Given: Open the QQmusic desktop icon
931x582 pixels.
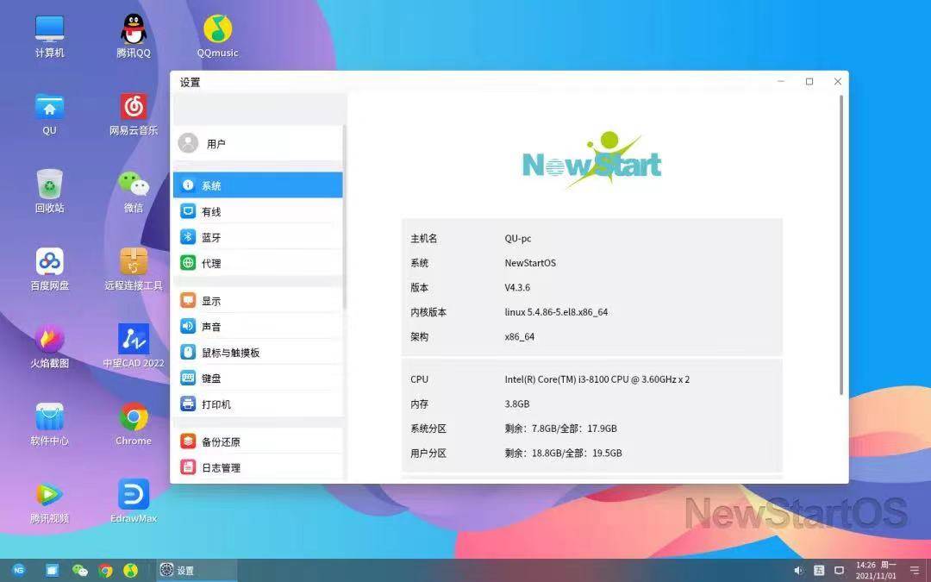Looking at the screenshot, I should coord(218,36).
